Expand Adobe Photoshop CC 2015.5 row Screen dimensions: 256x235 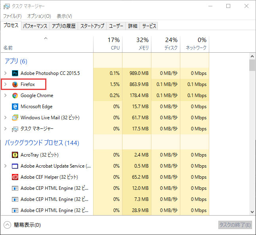pyautogui.click(x=6, y=73)
